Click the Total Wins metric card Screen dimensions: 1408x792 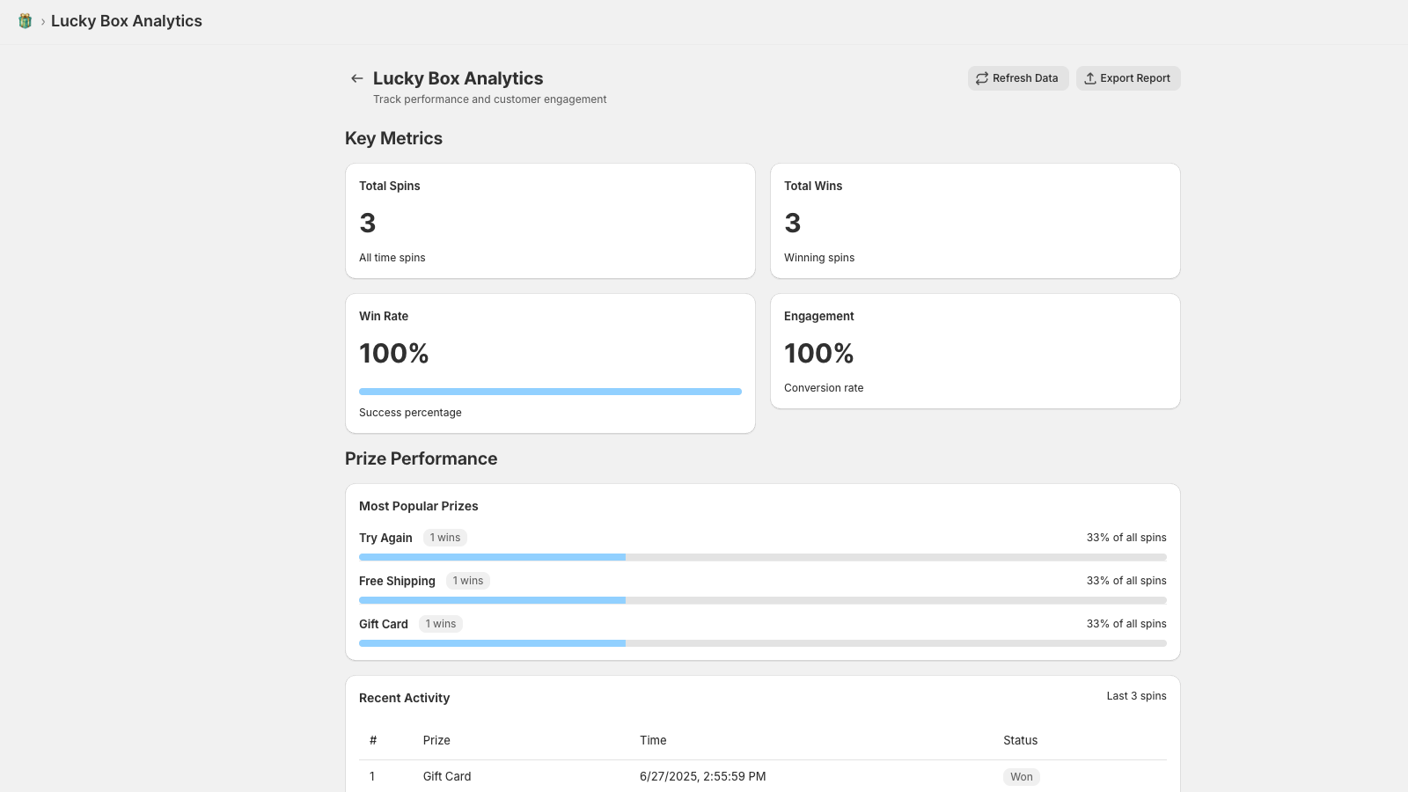coord(974,220)
